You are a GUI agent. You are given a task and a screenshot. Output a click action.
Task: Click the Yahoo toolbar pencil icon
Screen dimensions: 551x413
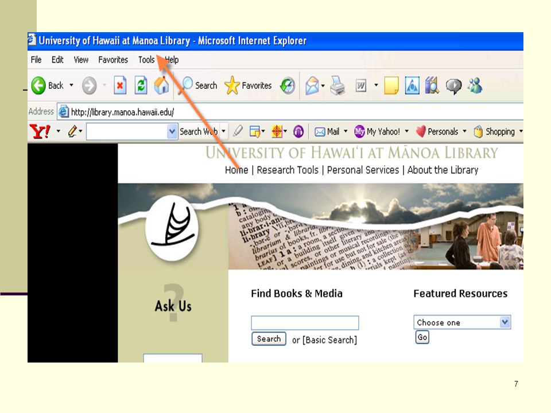(72, 131)
